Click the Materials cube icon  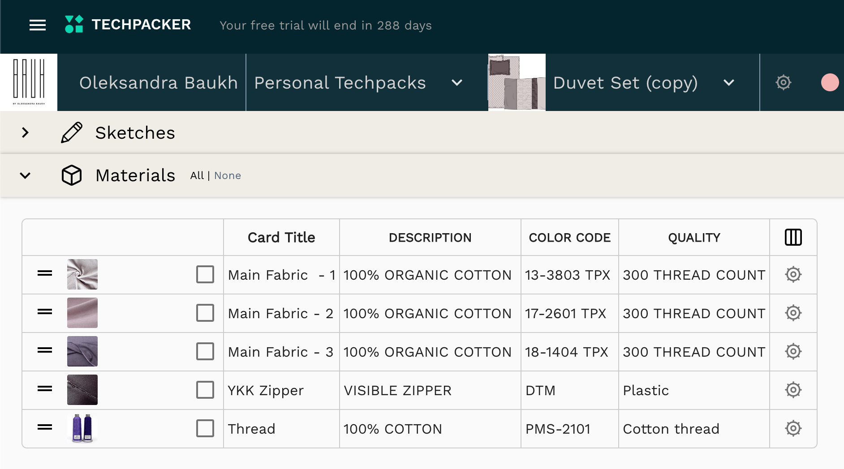[x=72, y=175]
